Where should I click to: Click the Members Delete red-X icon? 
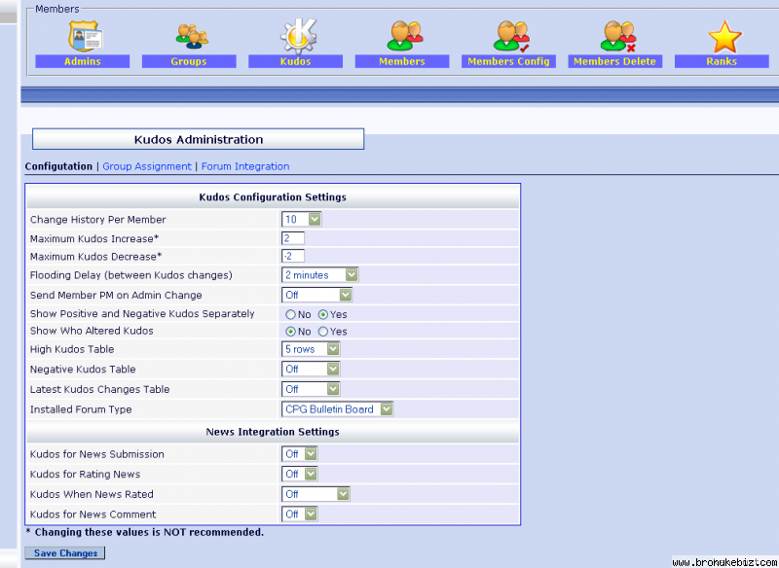pos(618,36)
